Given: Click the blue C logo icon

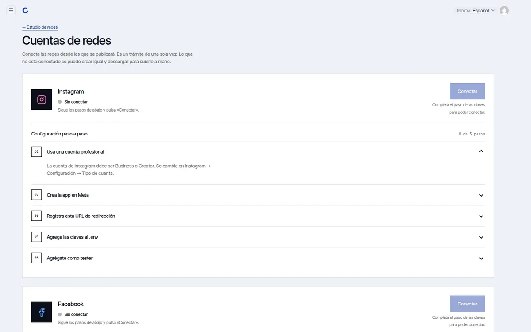Looking at the screenshot, I should point(25,10).
